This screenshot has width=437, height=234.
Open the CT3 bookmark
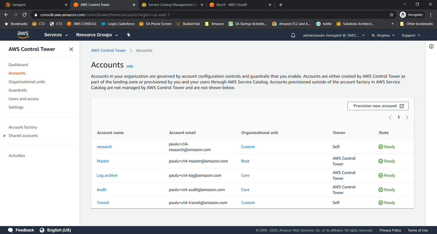(x=56, y=24)
